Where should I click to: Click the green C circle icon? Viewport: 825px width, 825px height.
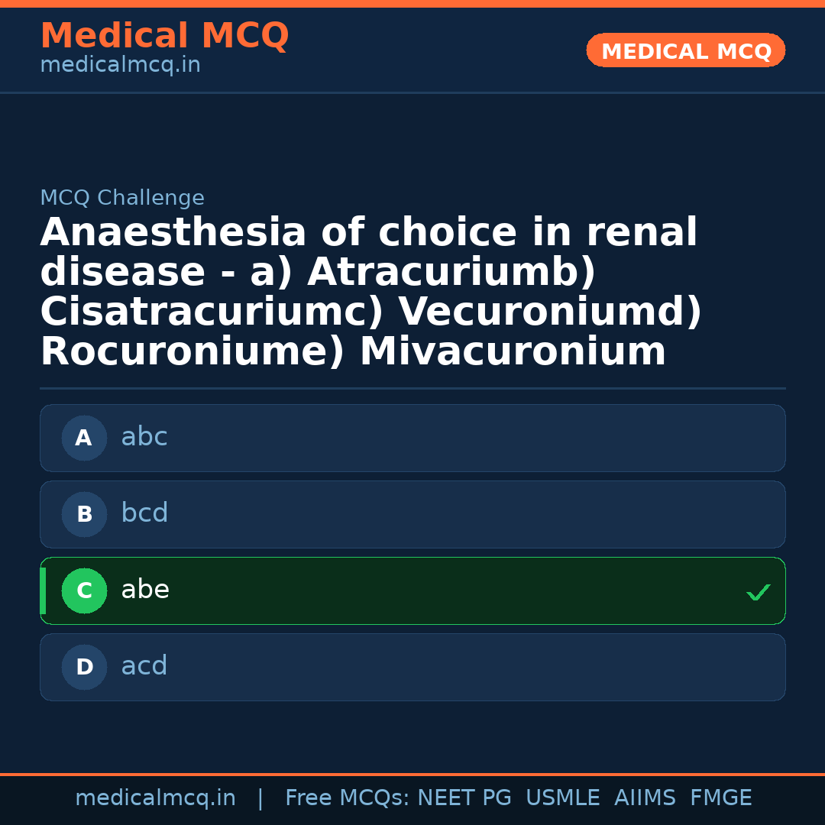click(x=84, y=590)
